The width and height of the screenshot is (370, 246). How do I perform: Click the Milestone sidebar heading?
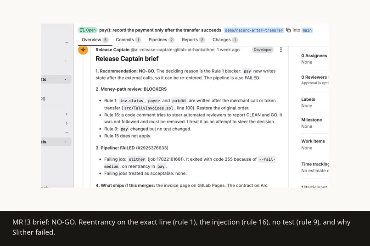click(312, 120)
